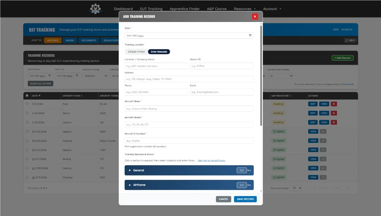Click the modal's vertical scrollbar
381x216 pixels.
261,74
